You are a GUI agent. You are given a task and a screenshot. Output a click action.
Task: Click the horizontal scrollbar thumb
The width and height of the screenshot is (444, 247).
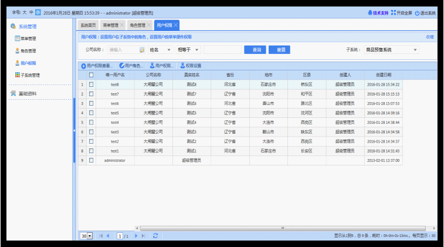[x=283, y=228]
